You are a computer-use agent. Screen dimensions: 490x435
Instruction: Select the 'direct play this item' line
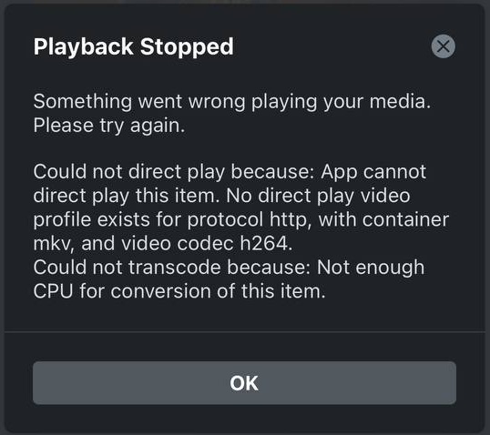point(127,196)
